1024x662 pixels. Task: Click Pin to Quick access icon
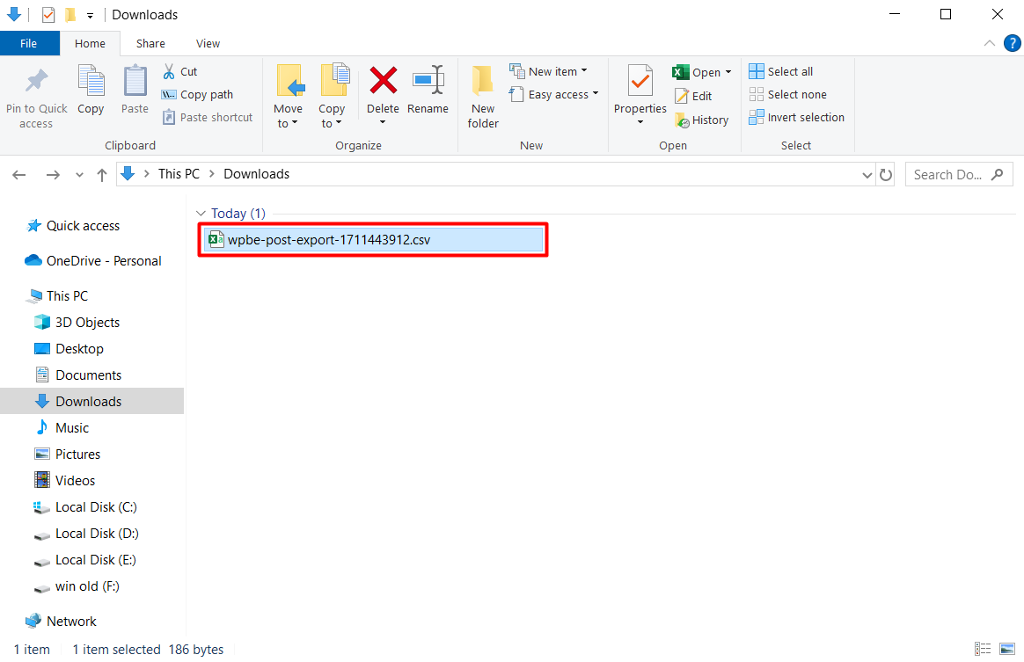click(x=36, y=81)
